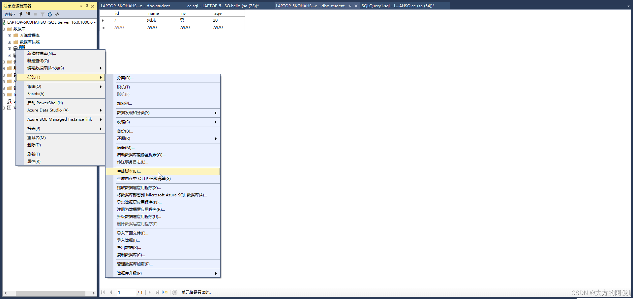Click the move-to-new-row icon in grid navigation
The height and width of the screenshot is (299, 633).
[x=165, y=292]
